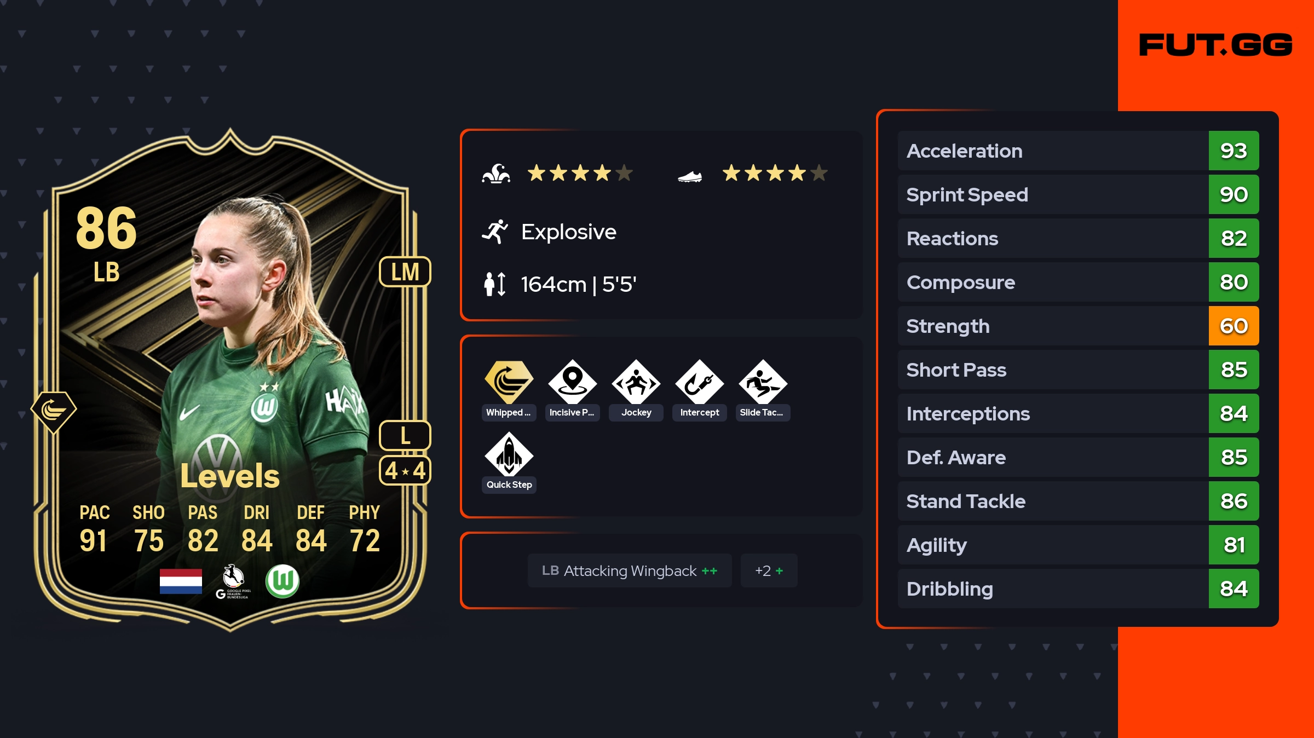Expand the +2 additional roles chip
This screenshot has width=1314, height=738.
(x=769, y=570)
